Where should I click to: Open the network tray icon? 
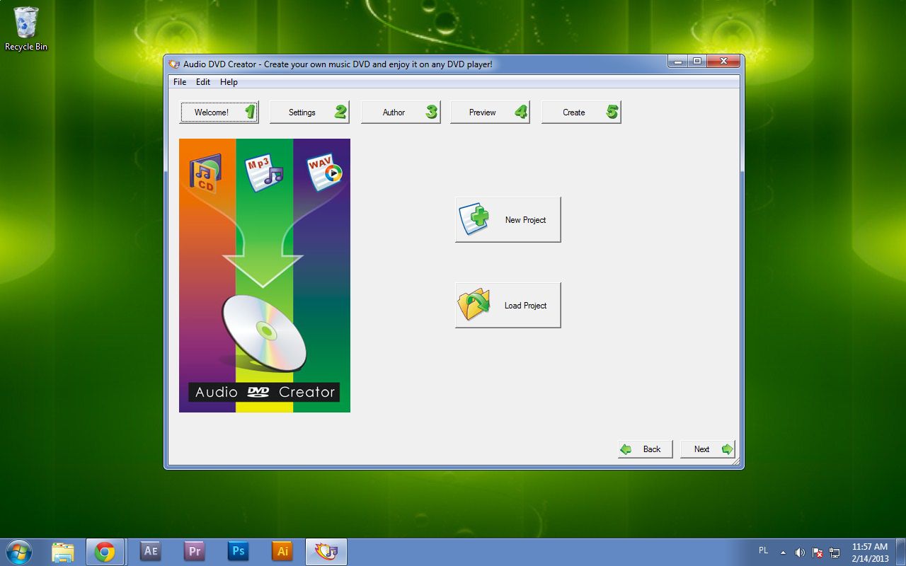pos(835,552)
